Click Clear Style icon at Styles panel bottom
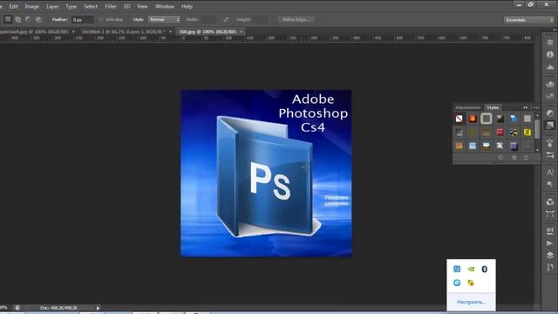The width and height of the screenshot is (558, 314). click(500, 157)
